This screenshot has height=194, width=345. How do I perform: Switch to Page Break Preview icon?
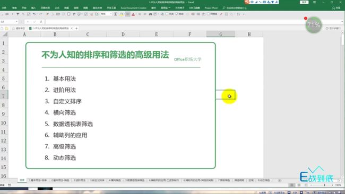pos(306,185)
